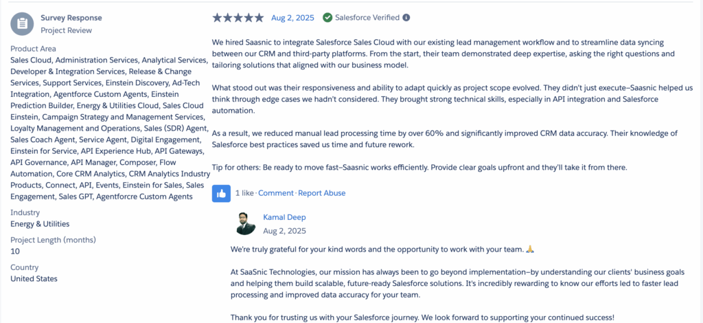Click the reply date under Kamal Deep
The image size is (703, 323).
(284, 231)
